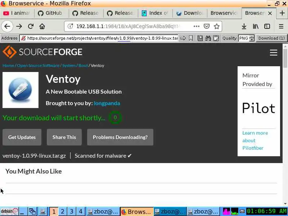288x216 pixels.
Task: Open a new Firefox tab
Action: [282, 13]
